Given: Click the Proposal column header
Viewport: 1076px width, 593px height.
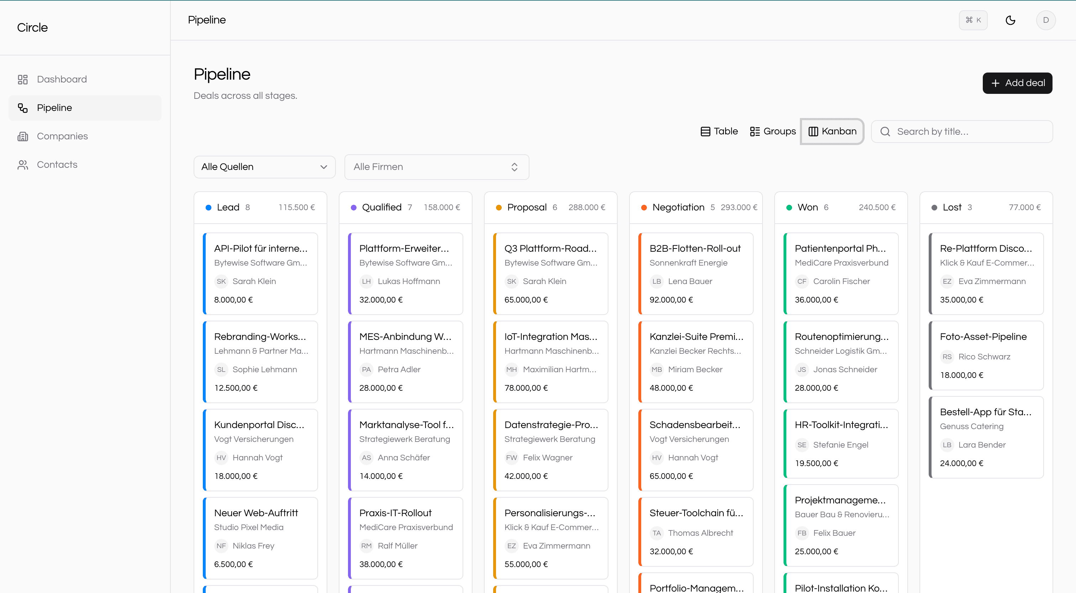Looking at the screenshot, I should [550, 207].
